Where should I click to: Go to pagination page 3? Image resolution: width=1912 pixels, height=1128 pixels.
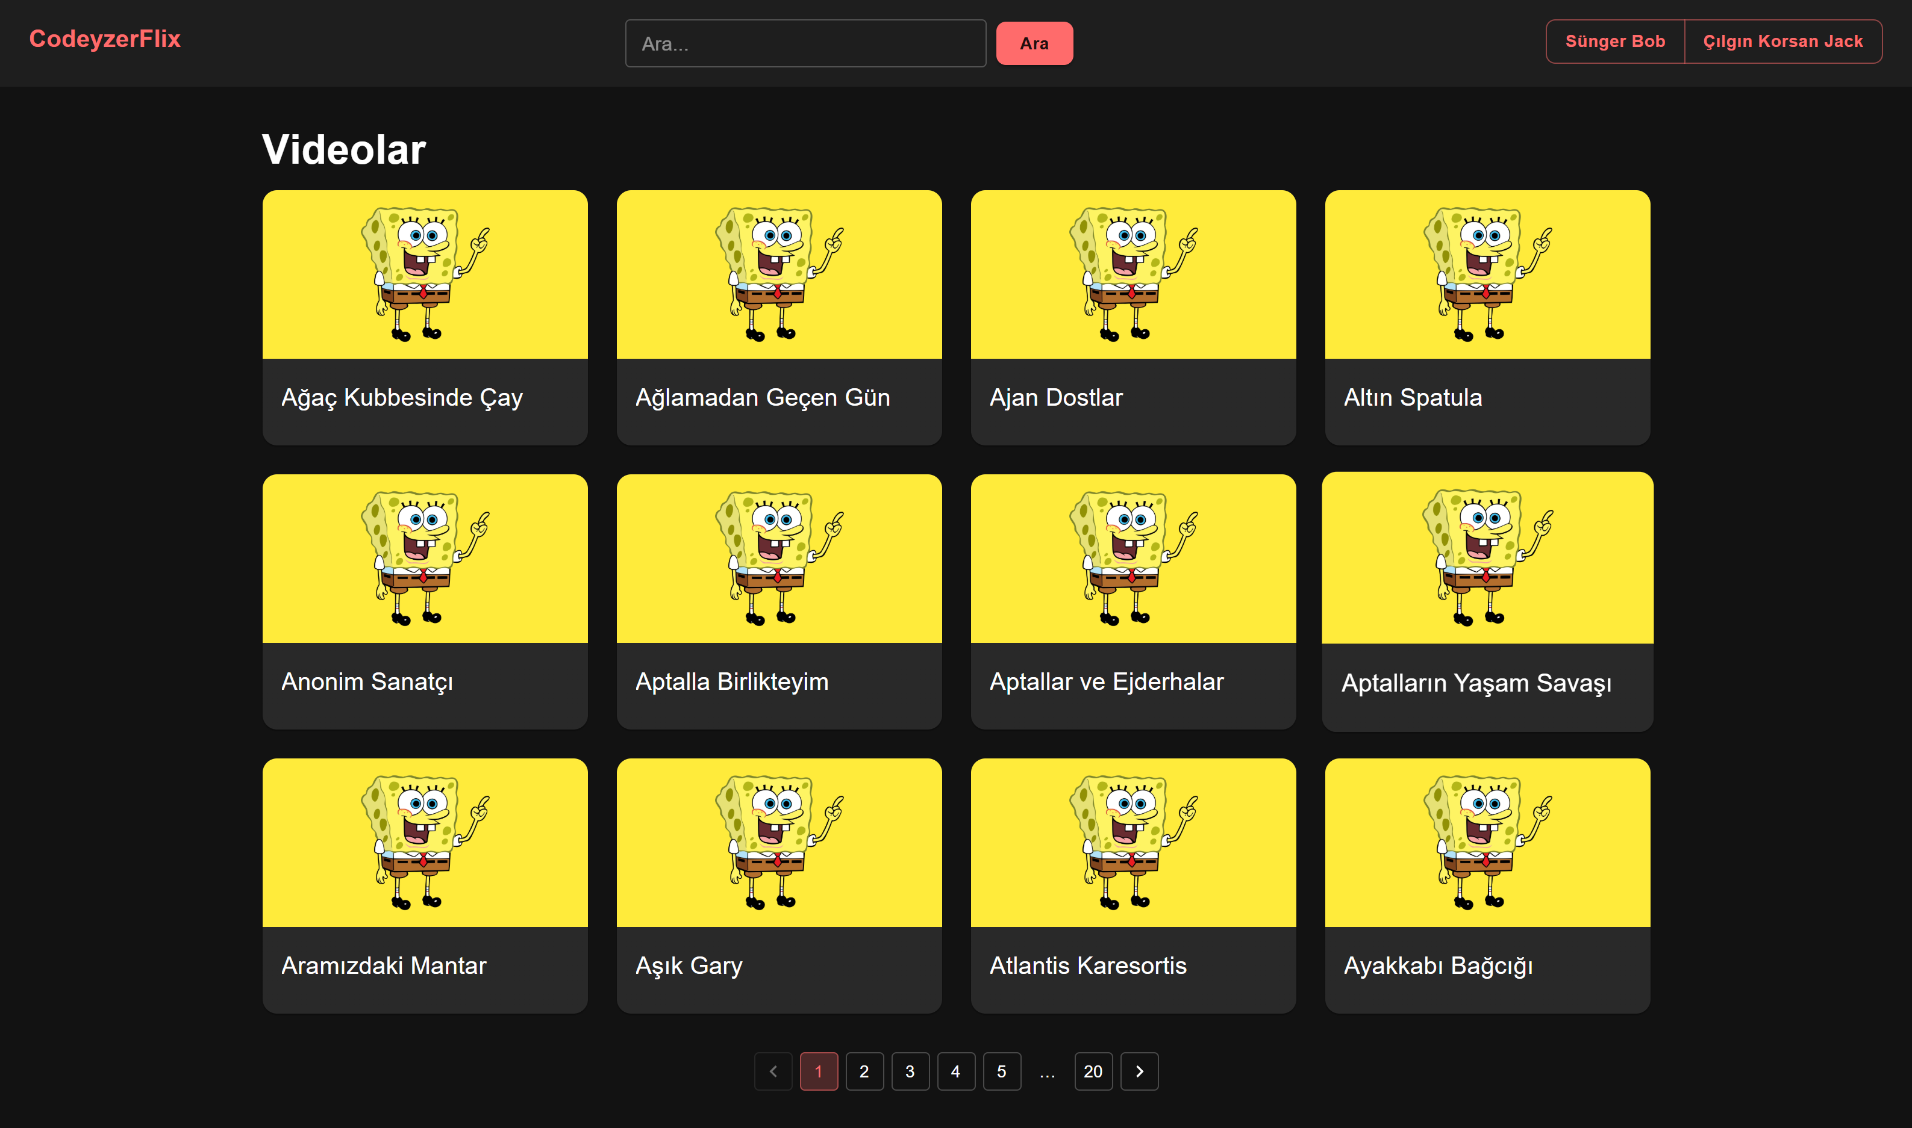910,1072
